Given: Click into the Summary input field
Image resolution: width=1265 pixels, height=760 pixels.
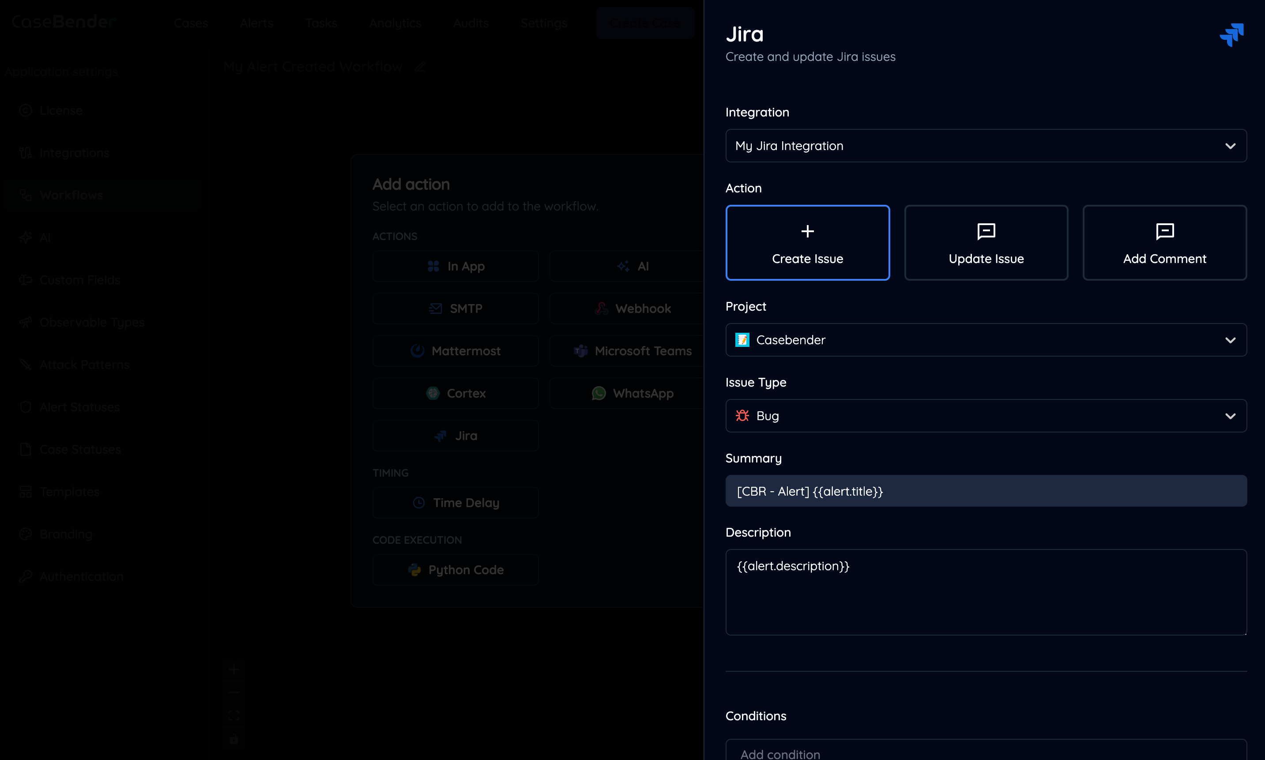Looking at the screenshot, I should [x=985, y=491].
